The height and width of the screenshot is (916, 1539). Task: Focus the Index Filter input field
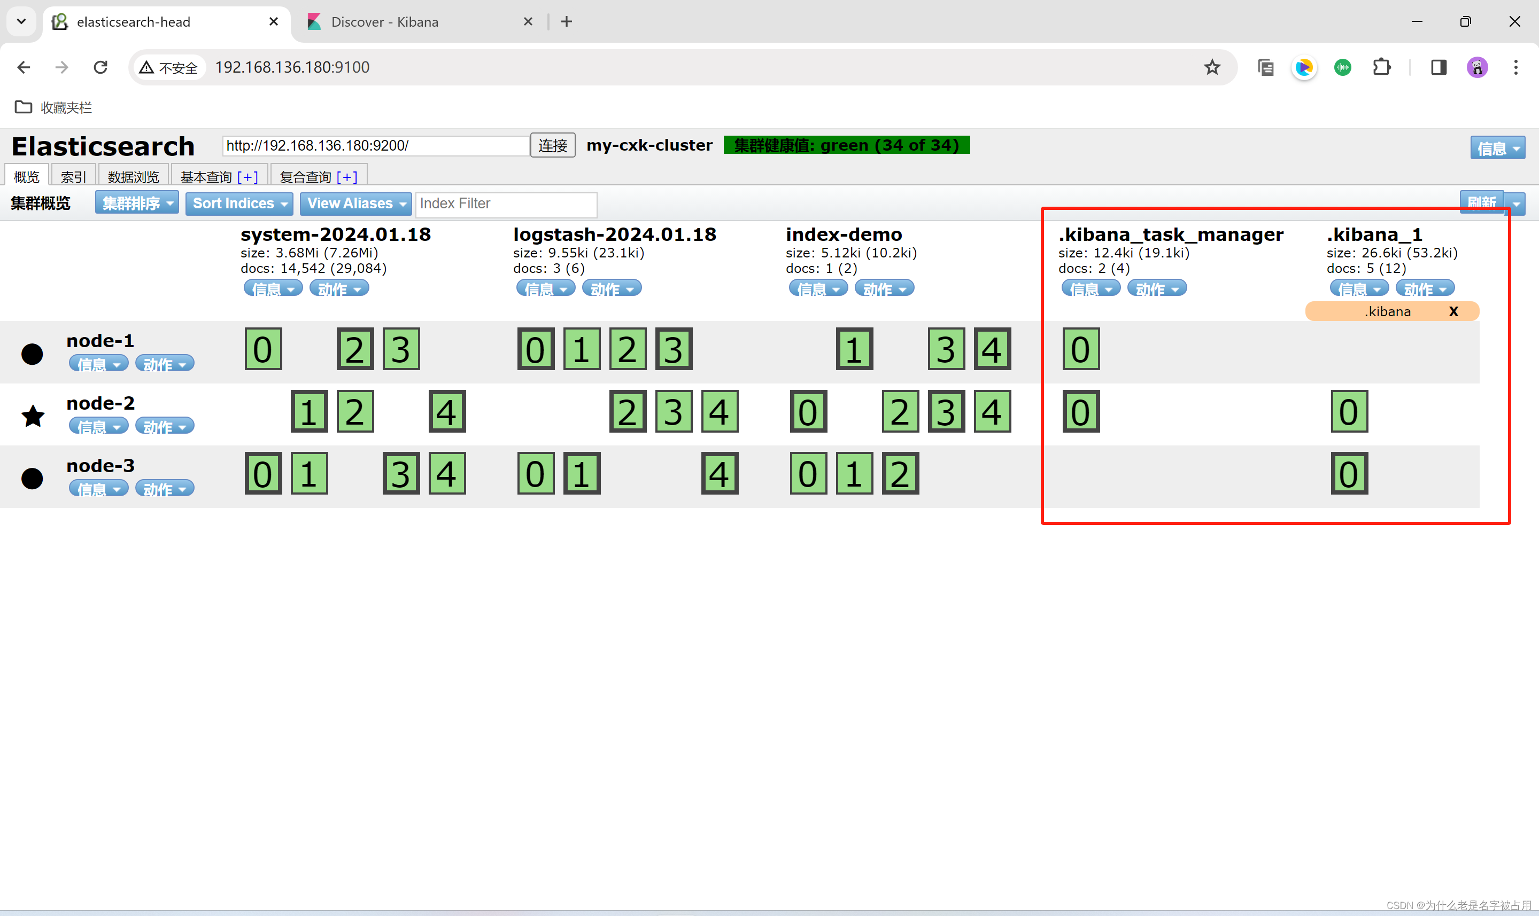[506, 203]
